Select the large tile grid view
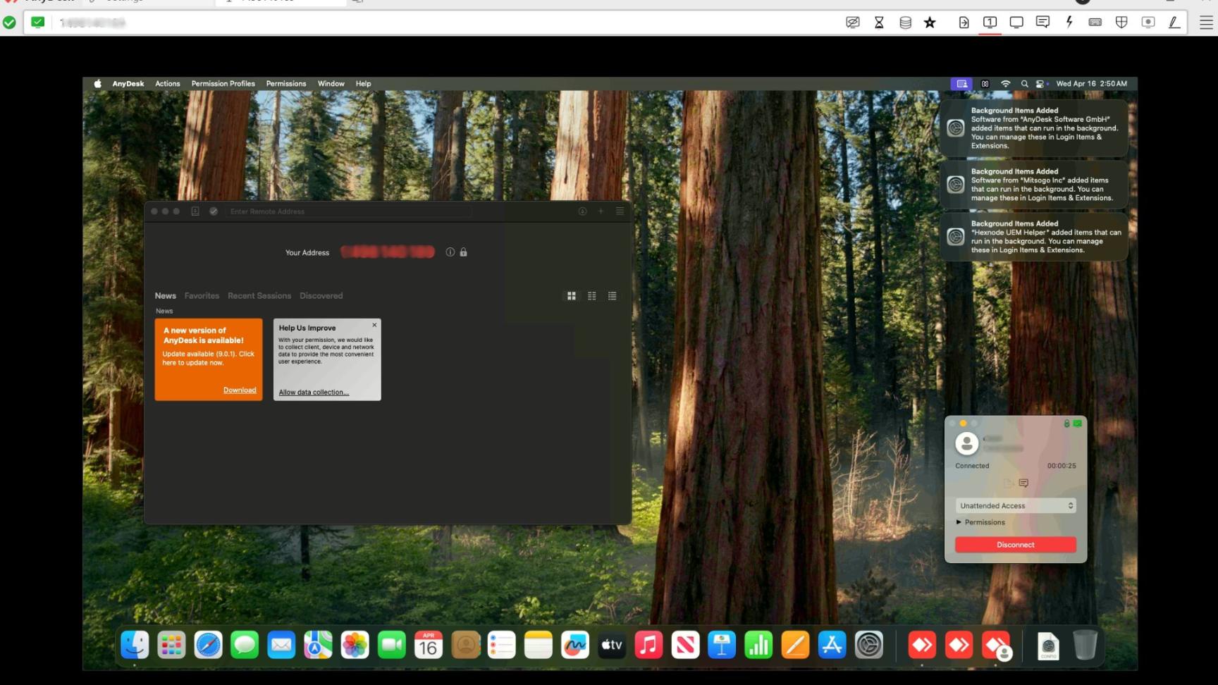 coord(572,296)
